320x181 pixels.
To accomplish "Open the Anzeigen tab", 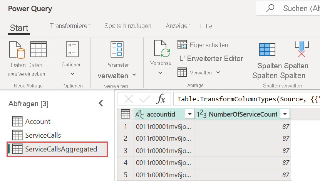I will (x=178, y=26).
